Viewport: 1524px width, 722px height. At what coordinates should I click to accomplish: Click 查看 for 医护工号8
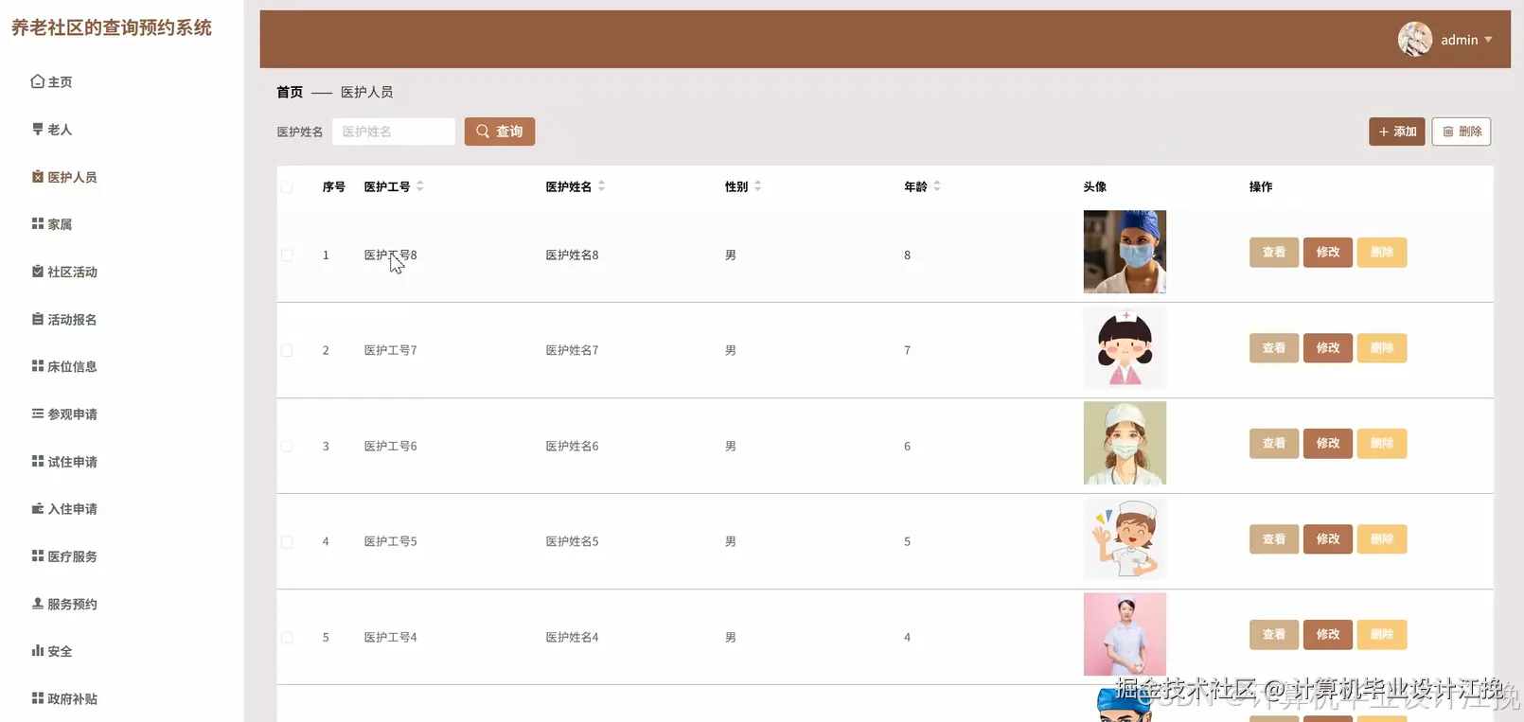pos(1274,253)
